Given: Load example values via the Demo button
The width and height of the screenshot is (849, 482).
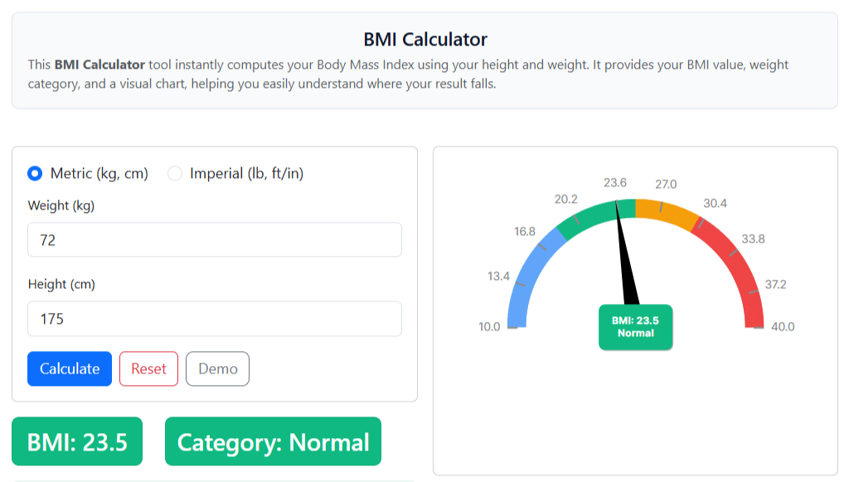Looking at the screenshot, I should [217, 369].
